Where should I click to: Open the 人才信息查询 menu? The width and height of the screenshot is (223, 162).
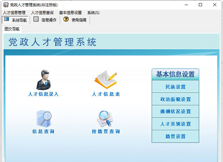[42, 13]
